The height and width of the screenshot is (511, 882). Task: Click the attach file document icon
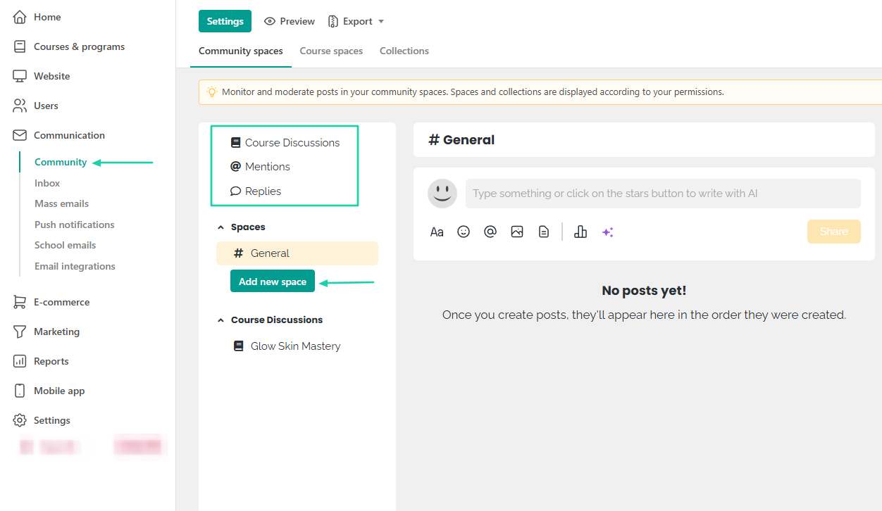[x=544, y=232]
